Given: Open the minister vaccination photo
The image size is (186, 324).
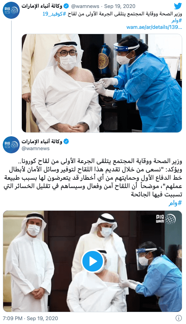Looking at the screenshot, I should click(x=102, y=83).
